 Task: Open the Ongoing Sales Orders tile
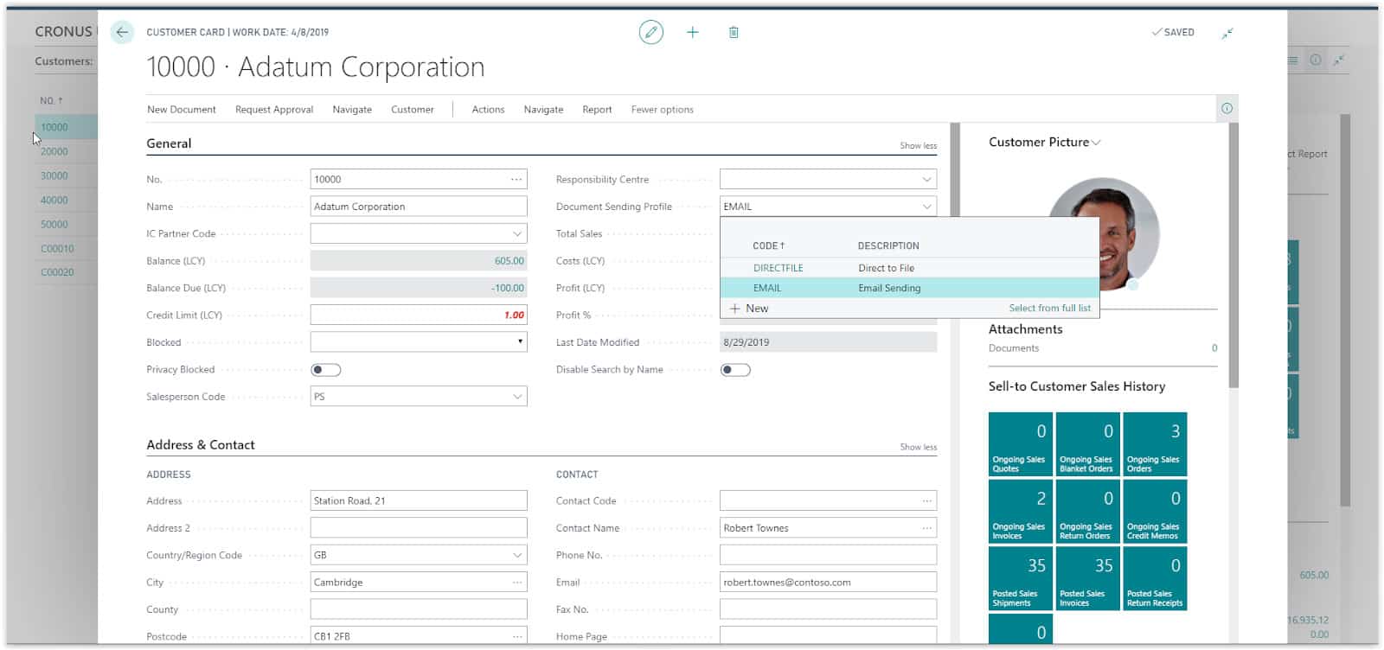(1155, 444)
